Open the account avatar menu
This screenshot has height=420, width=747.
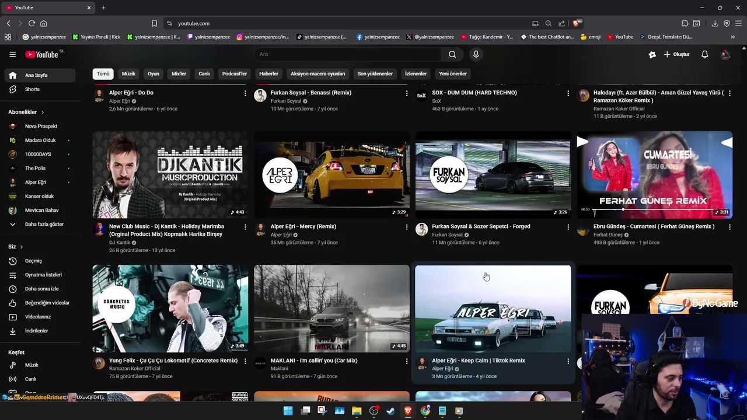coord(725,54)
